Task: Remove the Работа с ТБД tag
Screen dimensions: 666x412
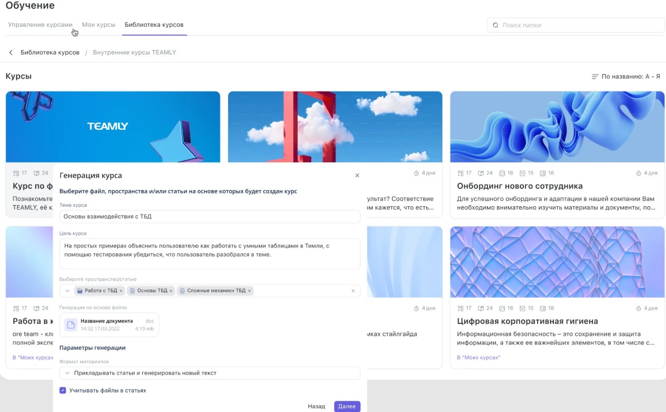Action: point(122,291)
